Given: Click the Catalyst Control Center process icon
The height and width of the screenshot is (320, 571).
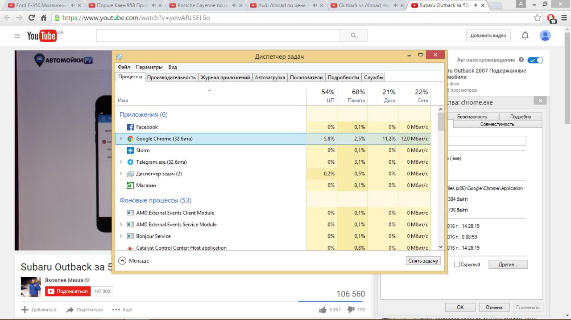Looking at the screenshot, I should click(x=130, y=248).
